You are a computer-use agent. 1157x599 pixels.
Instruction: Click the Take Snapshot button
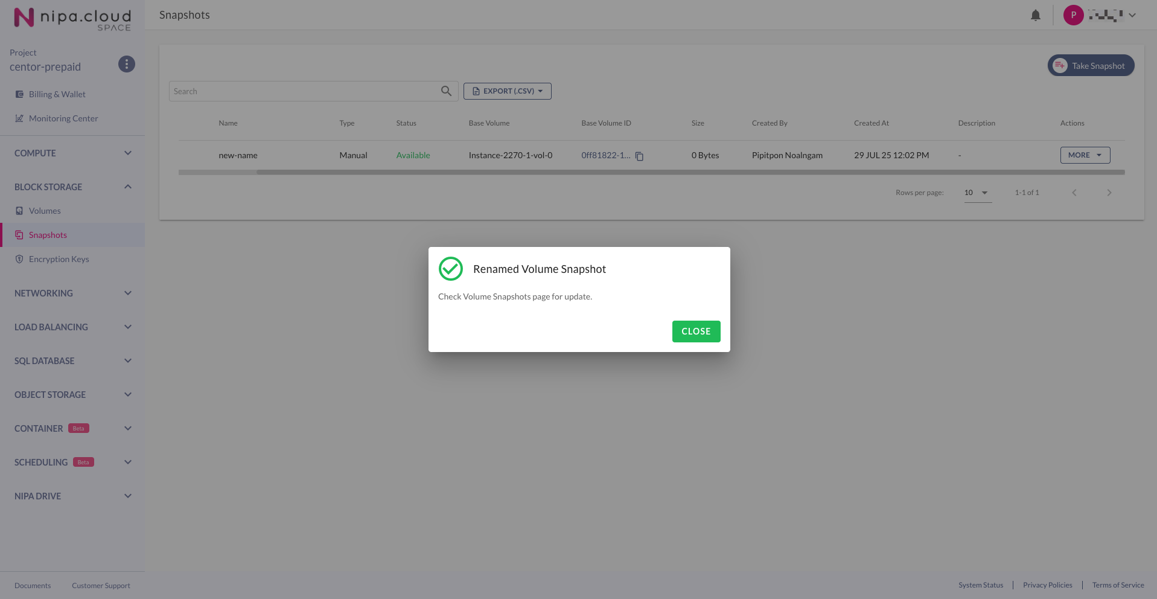pos(1091,66)
